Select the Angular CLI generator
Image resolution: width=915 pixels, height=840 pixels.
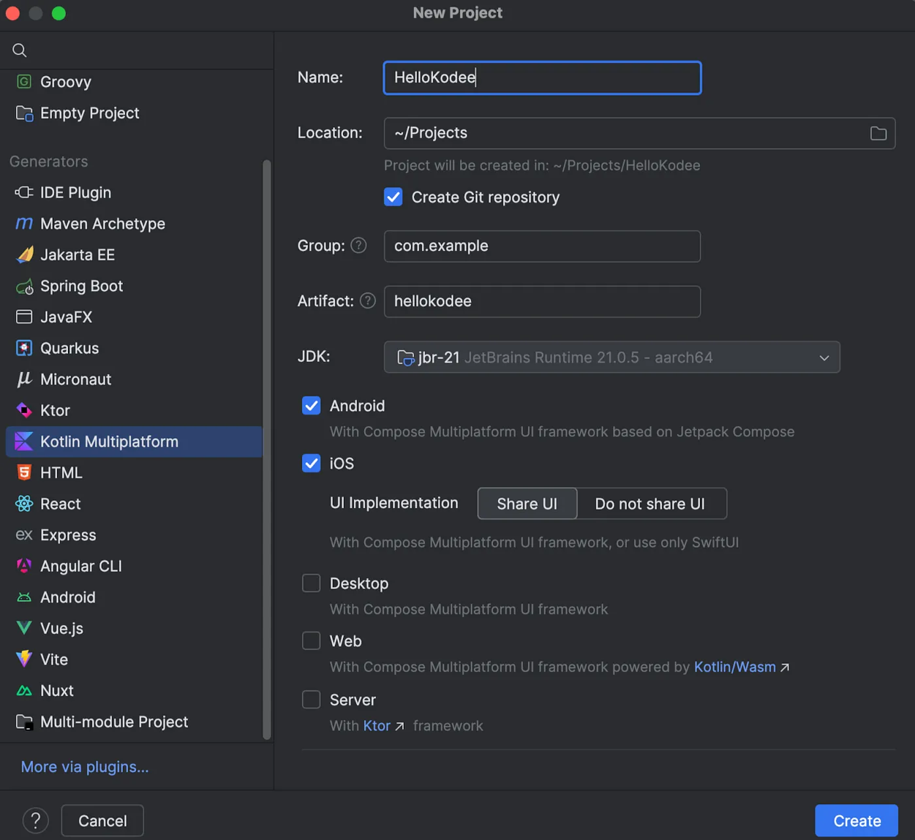point(80,566)
